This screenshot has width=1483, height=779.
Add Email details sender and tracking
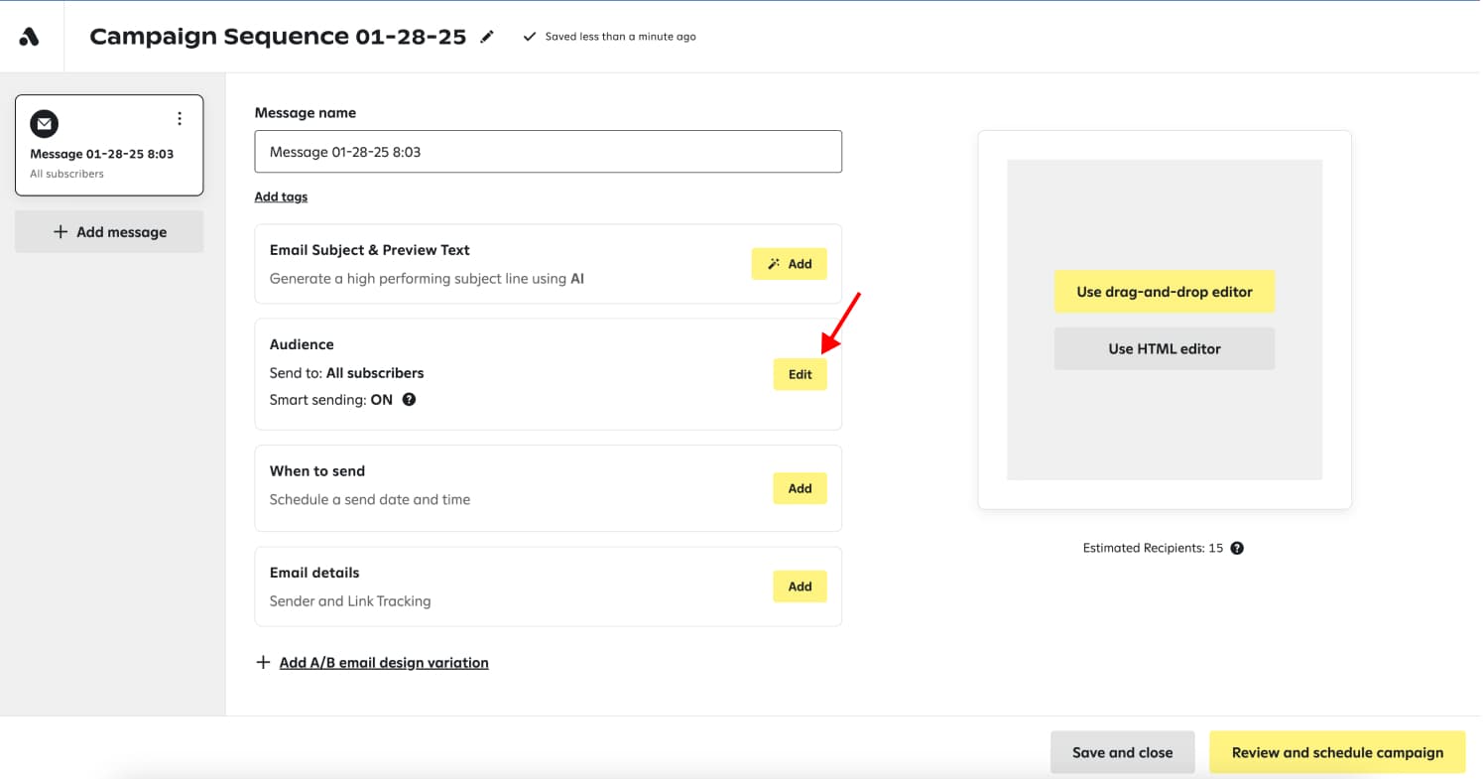(x=800, y=586)
